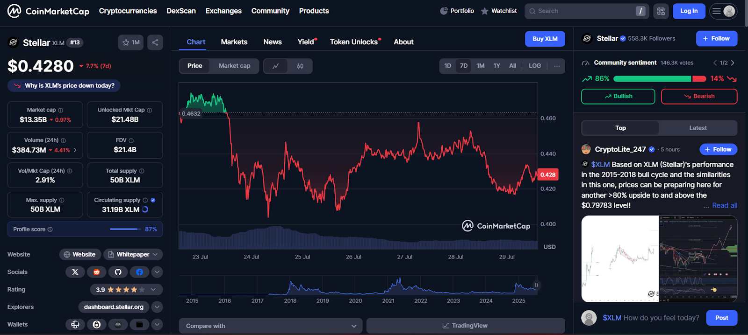748x335 pixels.
Task: Vote Bullish on community sentiment
Action: pyautogui.click(x=618, y=96)
